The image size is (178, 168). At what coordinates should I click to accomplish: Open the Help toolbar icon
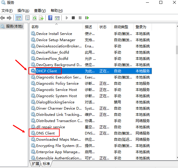[x=50, y=18]
